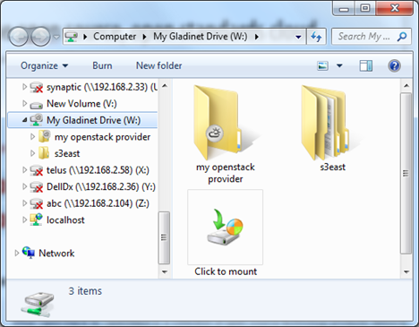
Task: Click the navigation pane scrollbar thumb
Action: point(164,237)
